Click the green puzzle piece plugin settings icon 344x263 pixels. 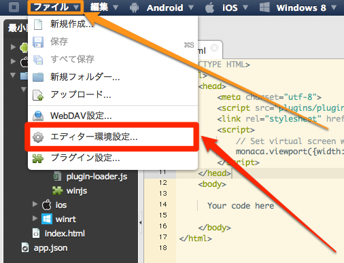click(38, 158)
